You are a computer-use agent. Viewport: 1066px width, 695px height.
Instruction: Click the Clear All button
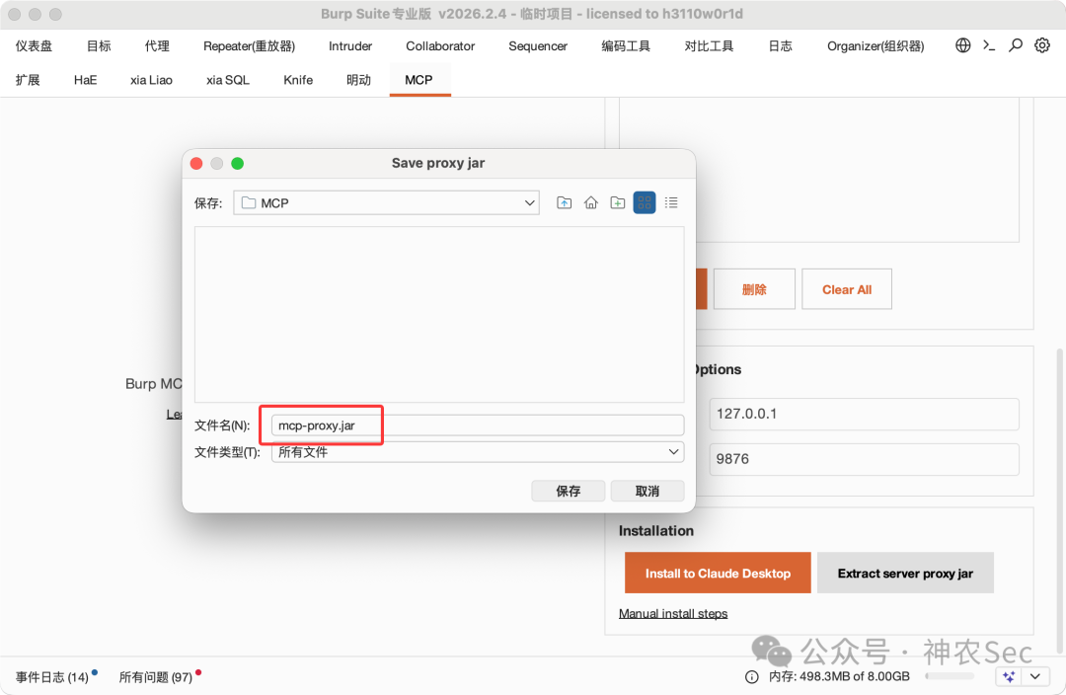pyautogui.click(x=847, y=289)
